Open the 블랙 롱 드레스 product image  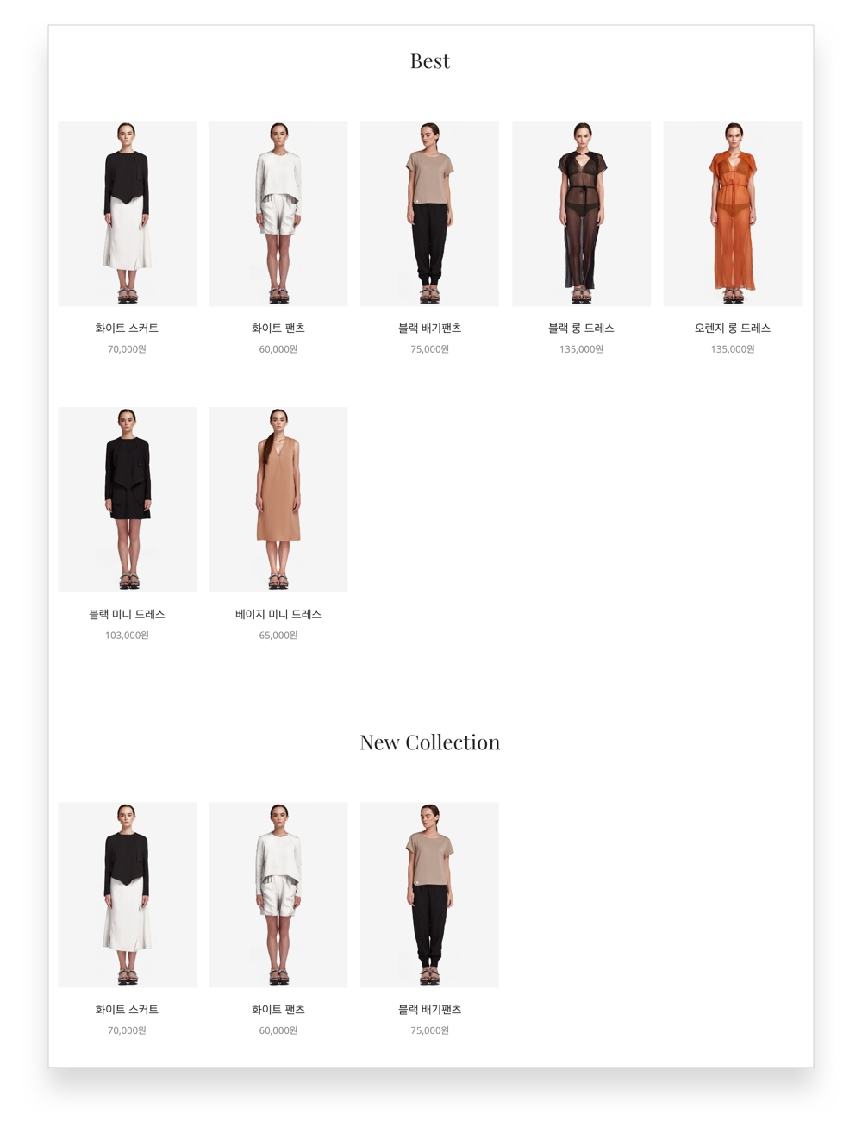pyautogui.click(x=581, y=213)
